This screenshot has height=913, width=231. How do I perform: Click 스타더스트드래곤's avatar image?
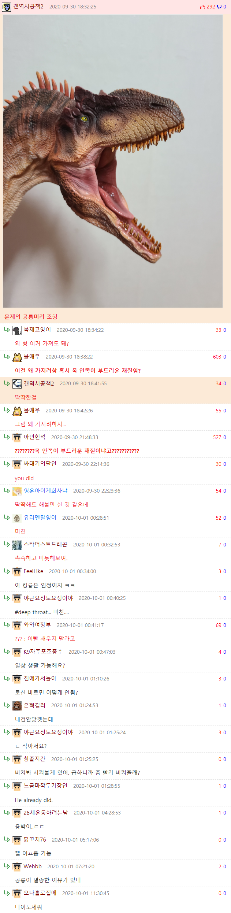click(x=17, y=545)
